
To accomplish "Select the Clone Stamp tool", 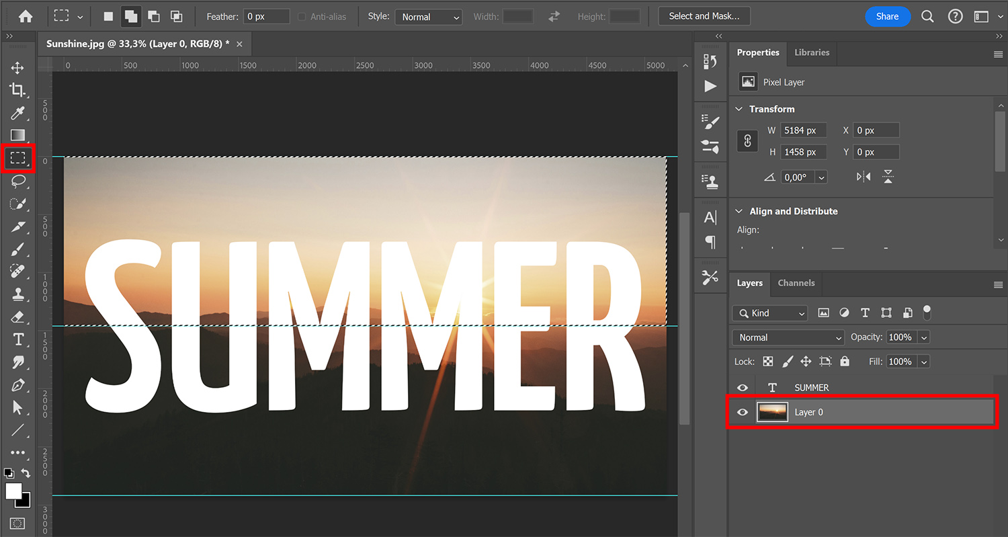I will click(17, 294).
